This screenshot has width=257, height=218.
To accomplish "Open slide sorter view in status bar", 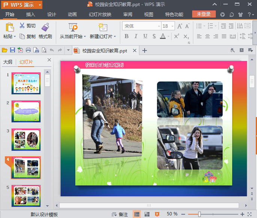I will [147, 214].
